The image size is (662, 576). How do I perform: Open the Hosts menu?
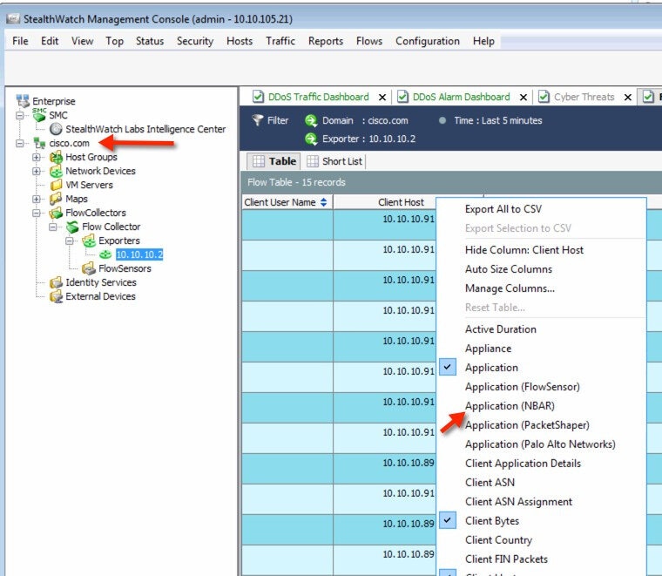coord(240,41)
